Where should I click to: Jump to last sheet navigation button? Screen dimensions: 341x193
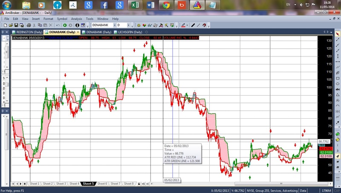(x=25, y=184)
